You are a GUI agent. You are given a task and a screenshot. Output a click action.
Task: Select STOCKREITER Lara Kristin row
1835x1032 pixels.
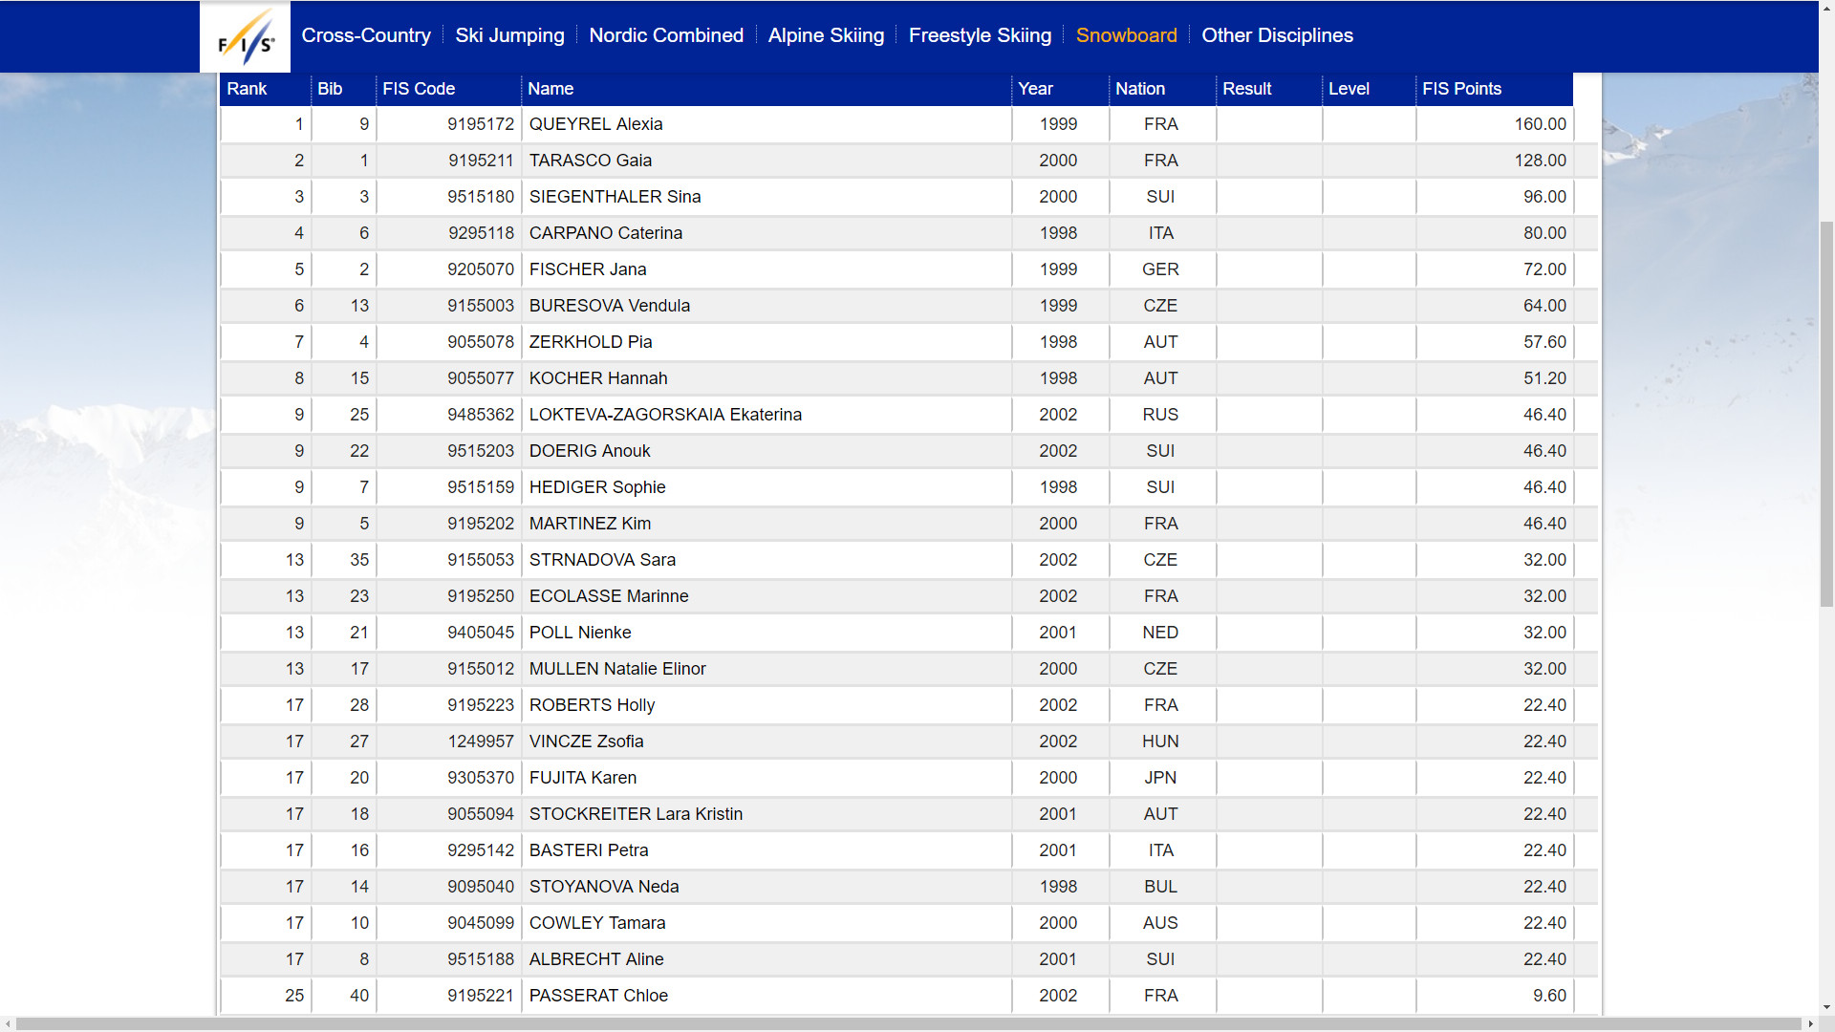pos(636,814)
